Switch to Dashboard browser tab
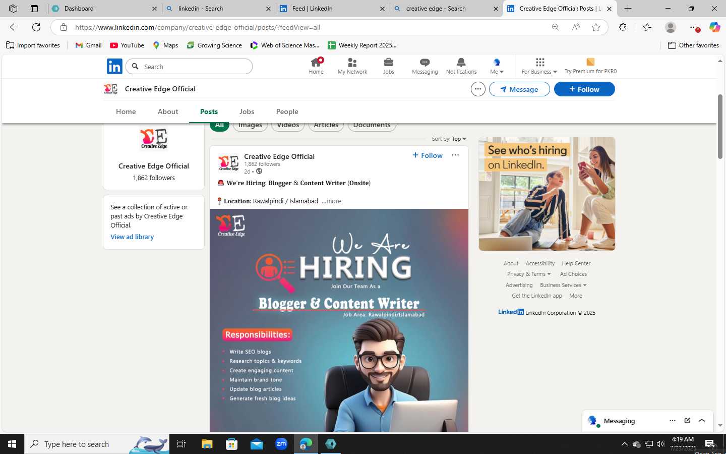Viewport: 726px width, 454px height. (105, 9)
